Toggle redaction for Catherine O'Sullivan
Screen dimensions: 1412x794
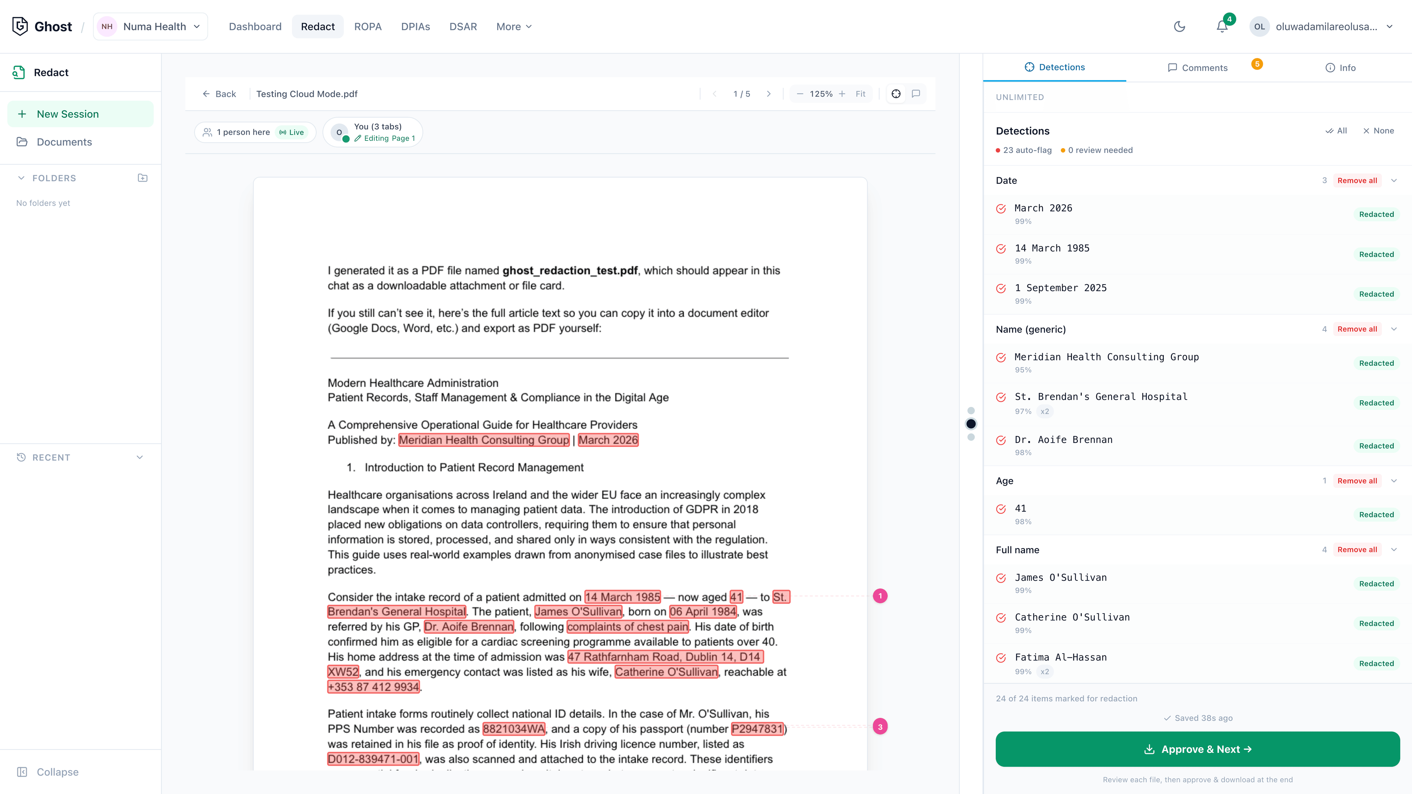pos(1001,618)
